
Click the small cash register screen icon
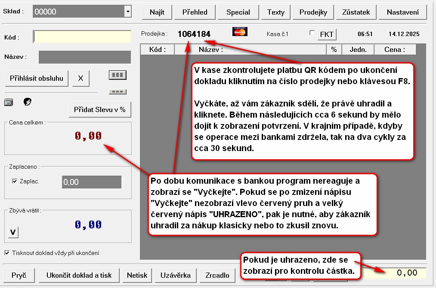(9, 102)
